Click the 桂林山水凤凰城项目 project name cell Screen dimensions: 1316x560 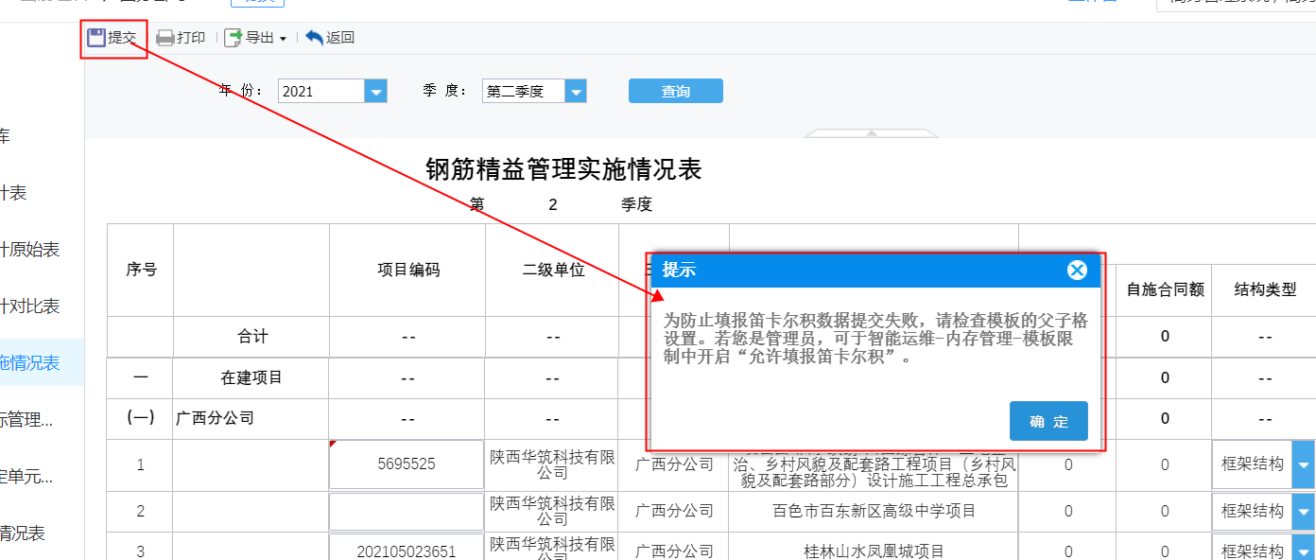tap(873, 551)
